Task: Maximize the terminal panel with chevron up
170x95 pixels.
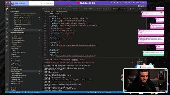Action: pyautogui.click(x=143, y=59)
